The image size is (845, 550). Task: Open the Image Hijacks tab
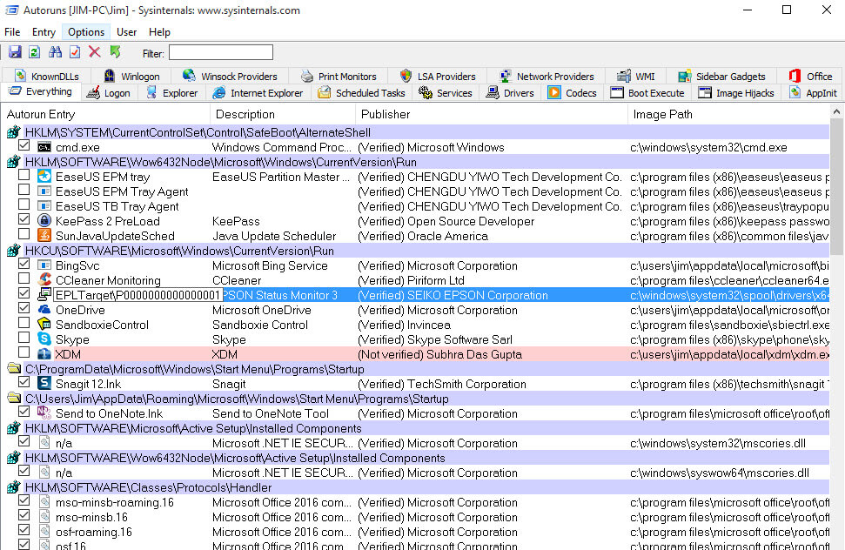click(x=736, y=93)
